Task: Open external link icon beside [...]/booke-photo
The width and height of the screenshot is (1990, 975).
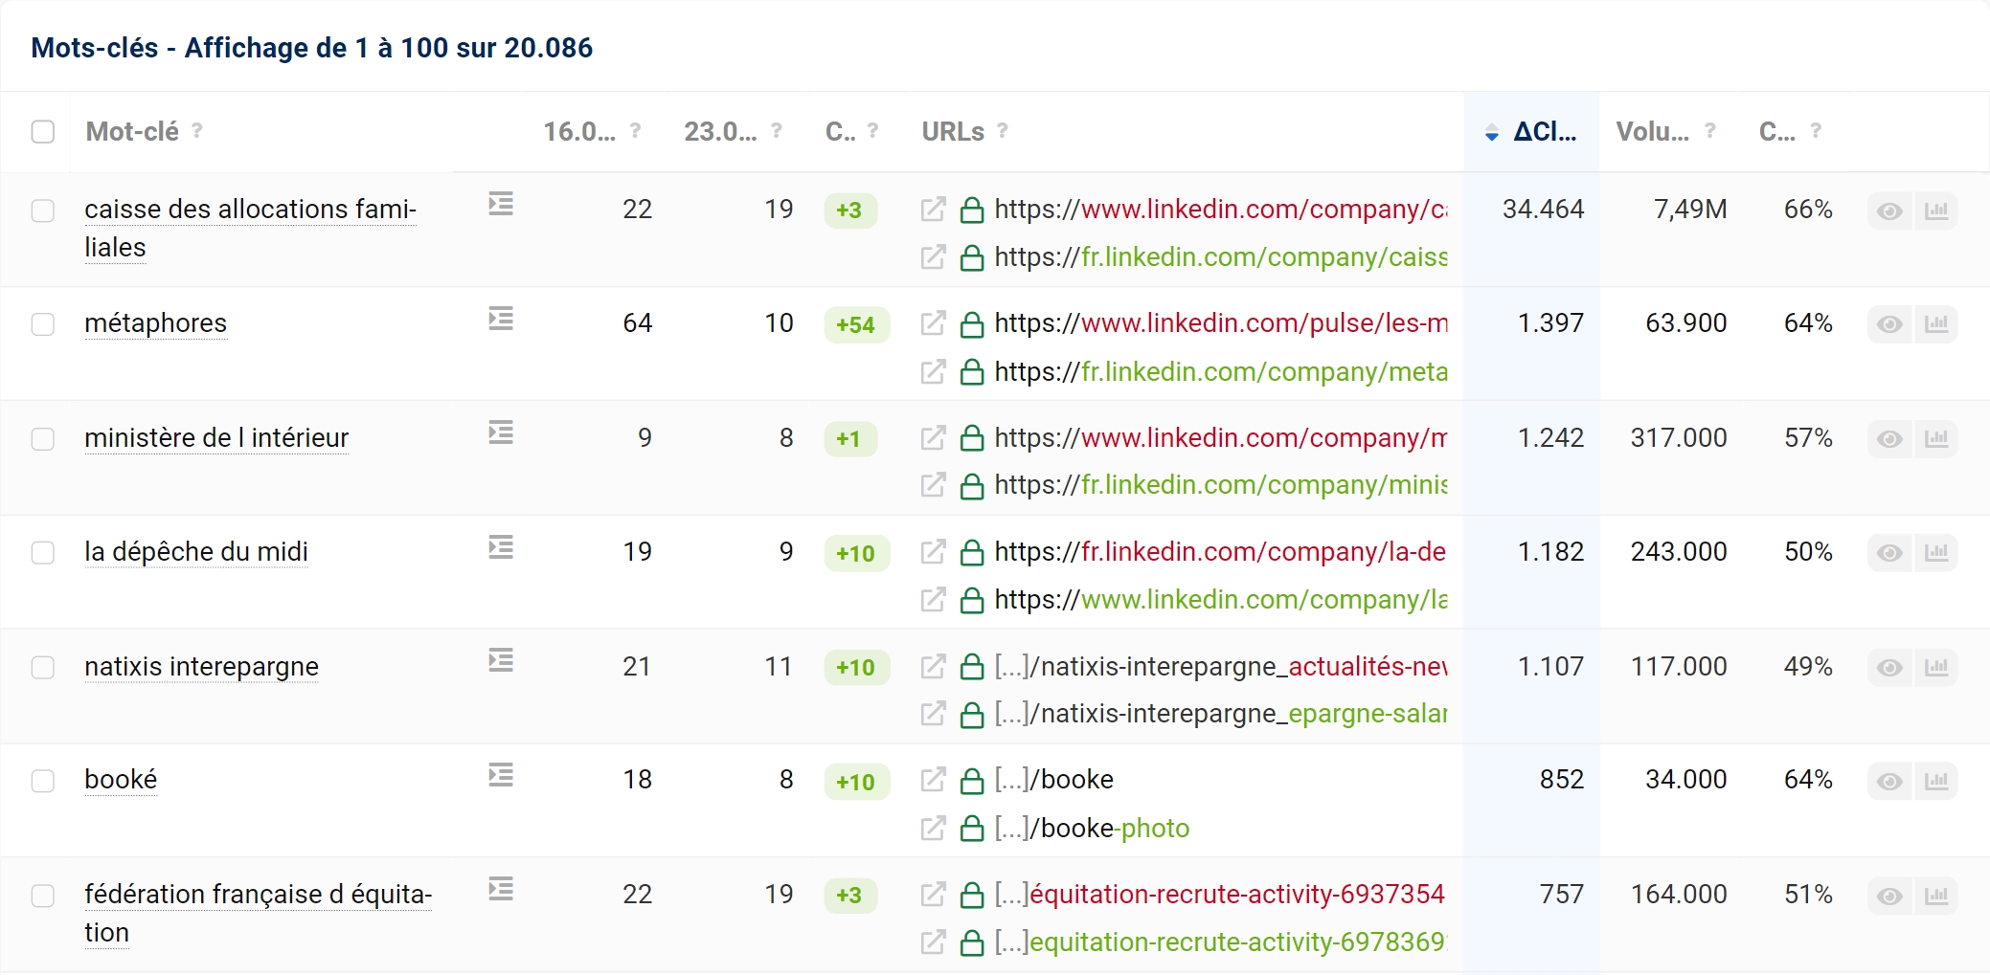Action: point(933,828)
